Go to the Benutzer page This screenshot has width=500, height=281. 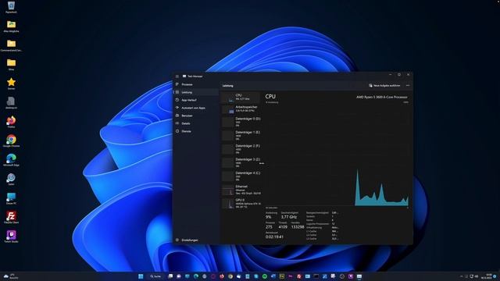[196, 116]
